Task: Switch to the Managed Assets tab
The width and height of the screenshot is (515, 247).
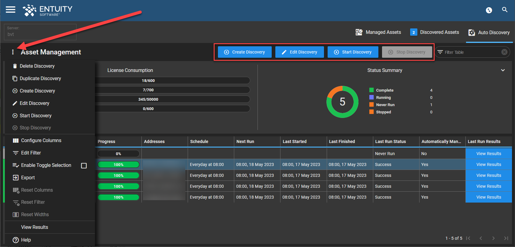Action: 378,32
